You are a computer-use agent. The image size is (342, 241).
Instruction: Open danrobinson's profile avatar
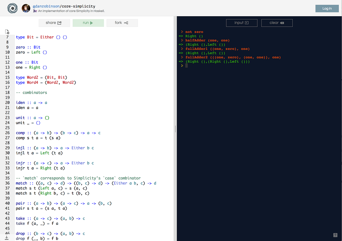point(26,8)
